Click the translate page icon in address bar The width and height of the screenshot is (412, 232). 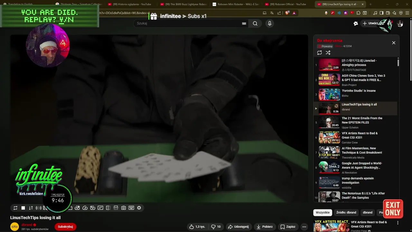(272, 13)
